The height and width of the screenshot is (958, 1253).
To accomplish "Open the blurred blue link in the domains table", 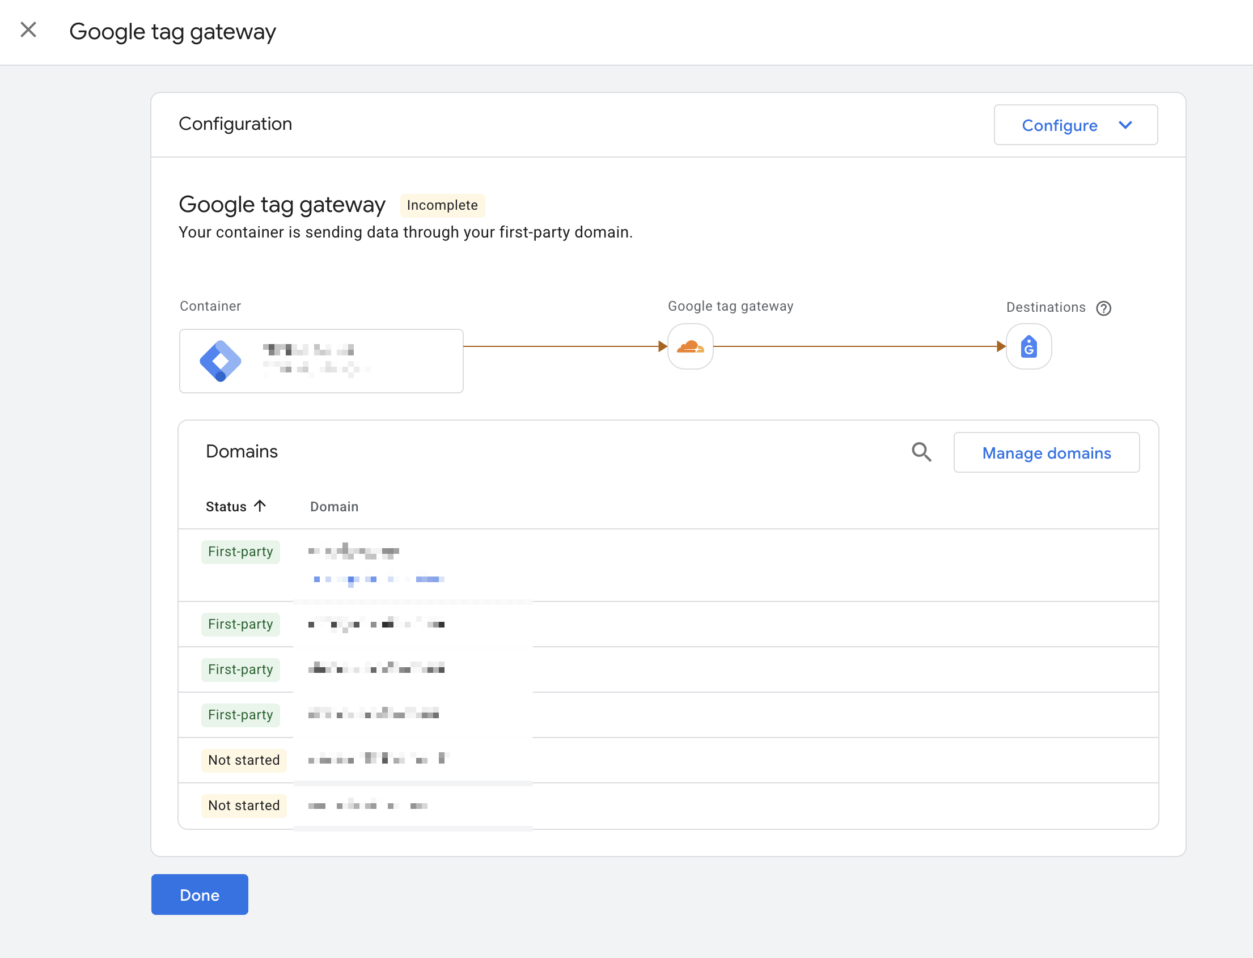I will pos(379,579).
